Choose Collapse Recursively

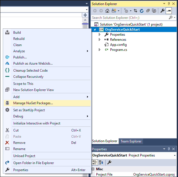tap(47, 76)
